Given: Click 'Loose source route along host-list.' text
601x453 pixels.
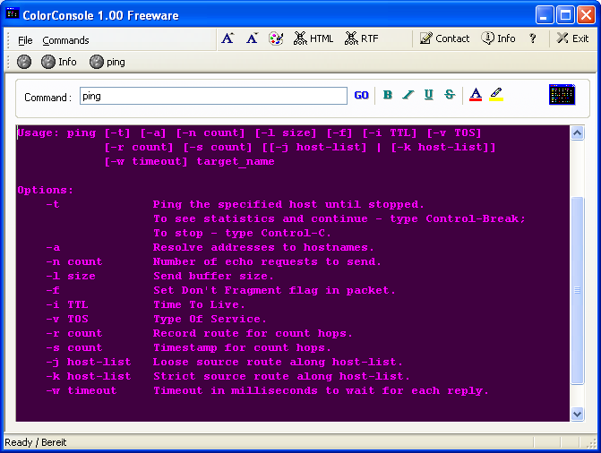Looking at the screenshot, I should [x=278, y=363].
